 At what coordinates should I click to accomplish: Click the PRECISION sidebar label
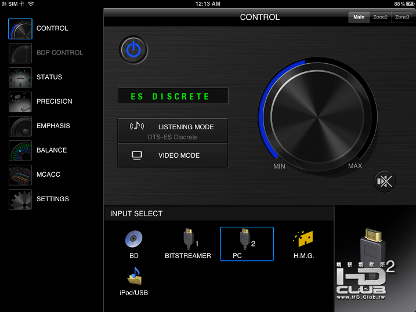pos(54,101)
